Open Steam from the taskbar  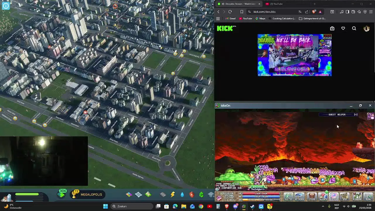(x=252, y=206)
